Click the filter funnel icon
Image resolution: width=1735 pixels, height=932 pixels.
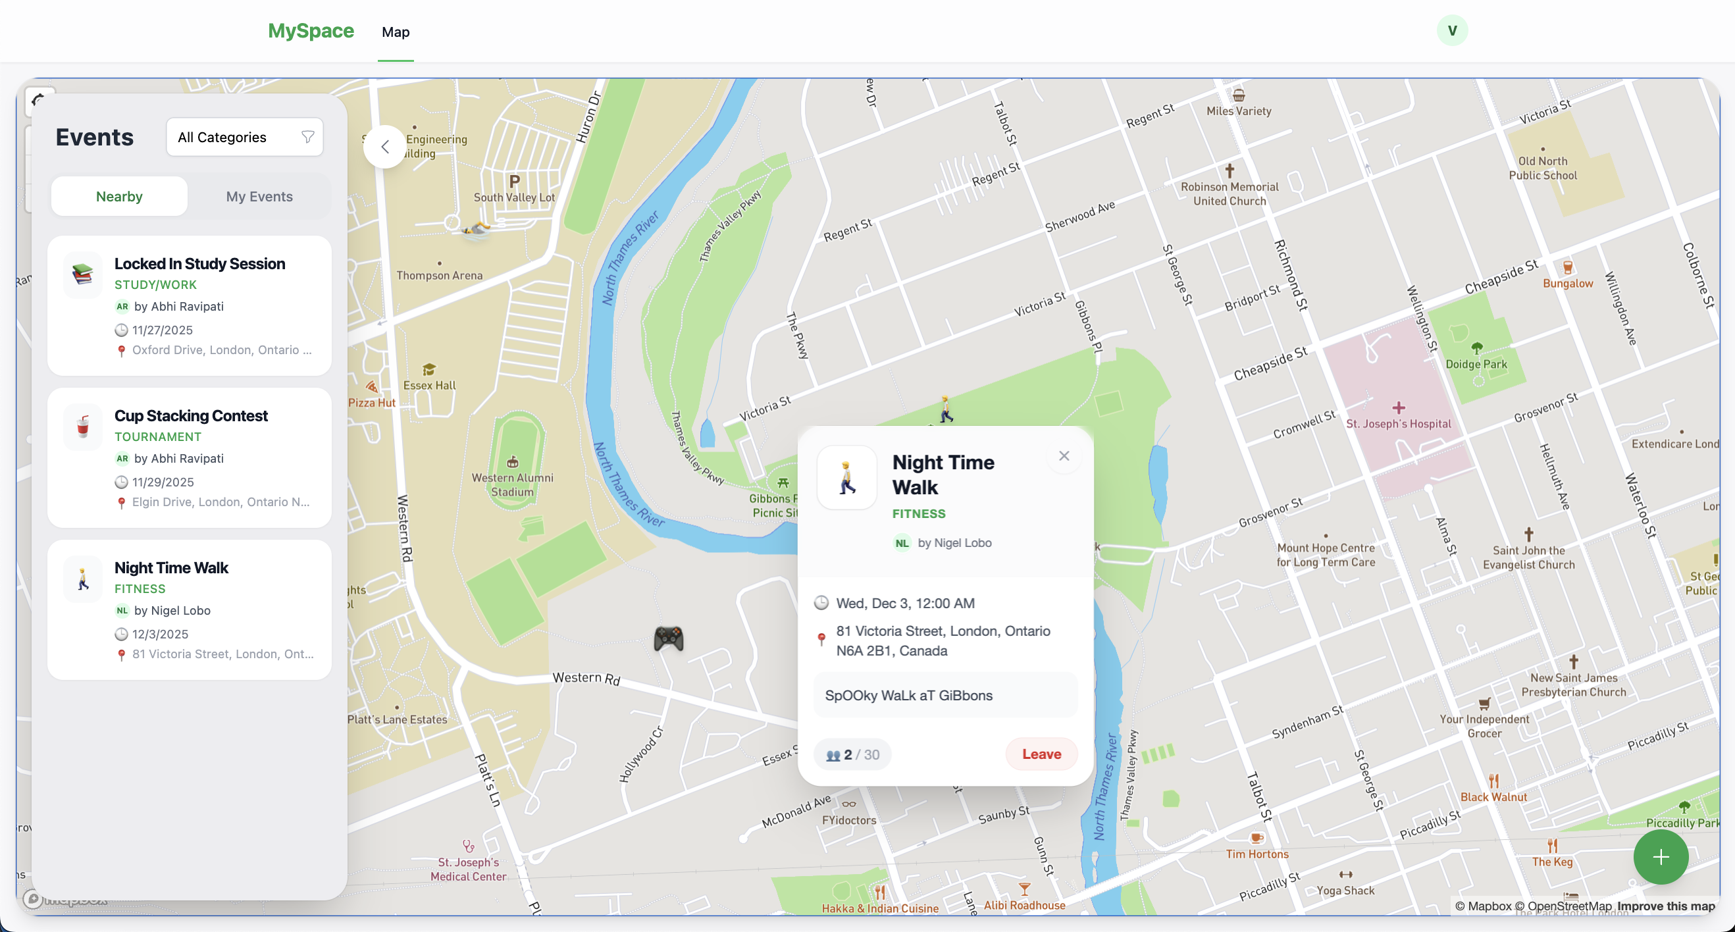pos(308,138)
